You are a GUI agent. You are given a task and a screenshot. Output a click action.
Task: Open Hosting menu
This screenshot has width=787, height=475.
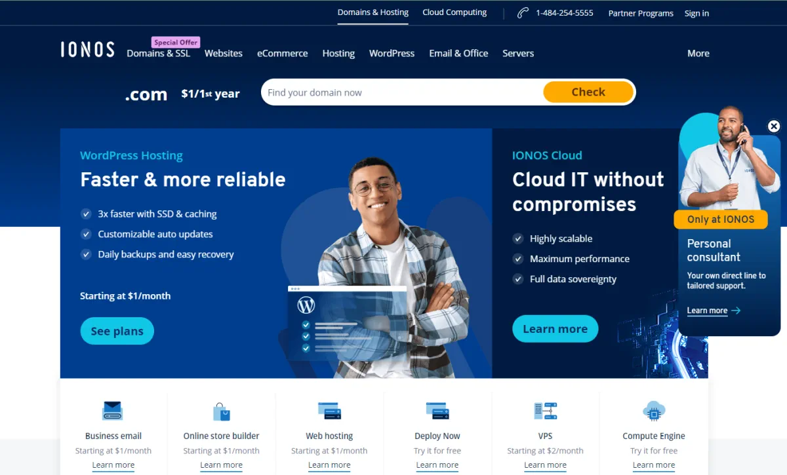338,54
